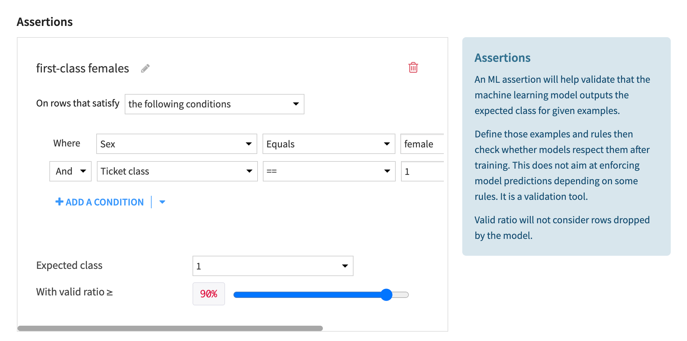
Task: Click the horizontal scrollbar at the bottom
Action: click(x=170, y=328)
